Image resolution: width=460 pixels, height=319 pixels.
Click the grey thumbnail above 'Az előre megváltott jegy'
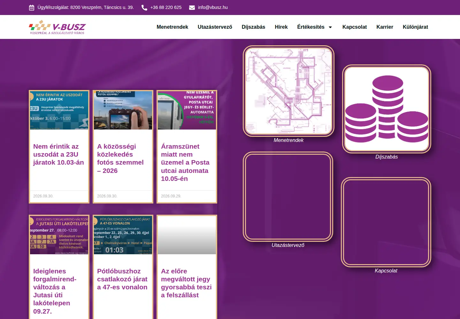click(187, 235)
